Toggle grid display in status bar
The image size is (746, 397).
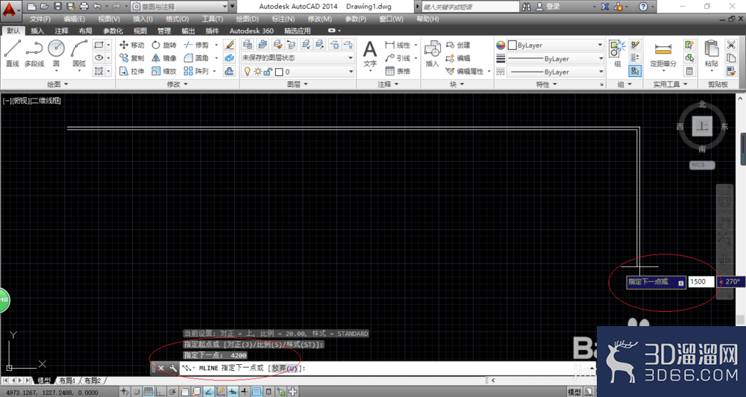tap(148, 393)
